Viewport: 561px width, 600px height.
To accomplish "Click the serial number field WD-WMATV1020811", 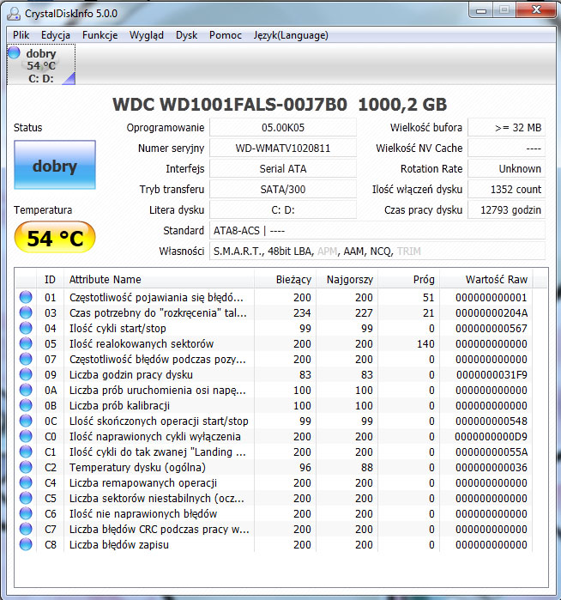I will (x=282, y=148).
